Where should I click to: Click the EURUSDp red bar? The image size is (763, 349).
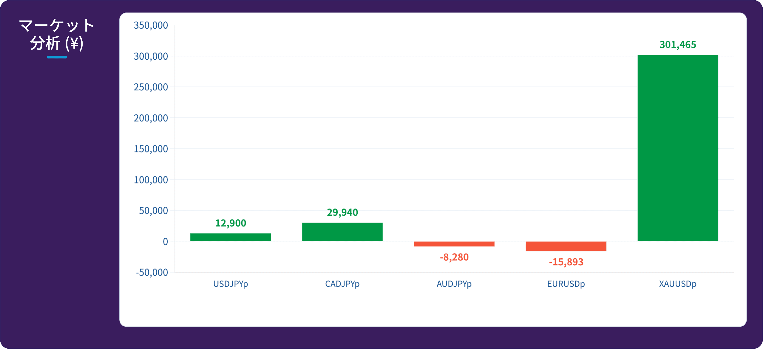(566, 246)
